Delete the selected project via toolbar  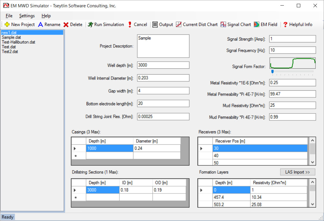tap(66, 25)
